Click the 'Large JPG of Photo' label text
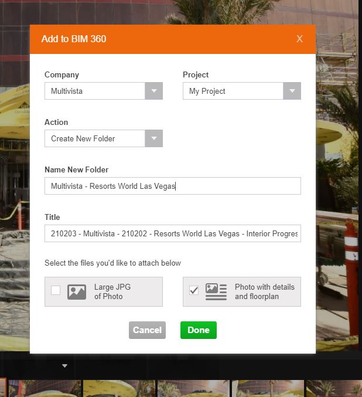The width and height of the screenshot is (362, 397). [112, 291]
